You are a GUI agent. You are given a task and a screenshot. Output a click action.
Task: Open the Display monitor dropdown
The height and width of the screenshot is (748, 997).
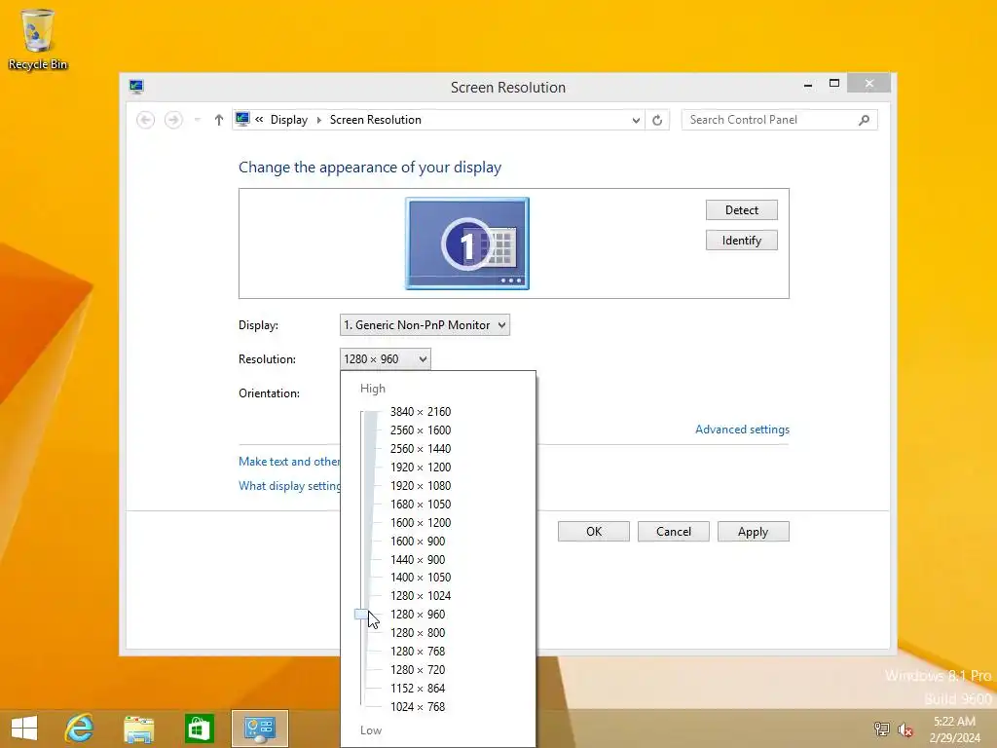(x=425, y=325)
